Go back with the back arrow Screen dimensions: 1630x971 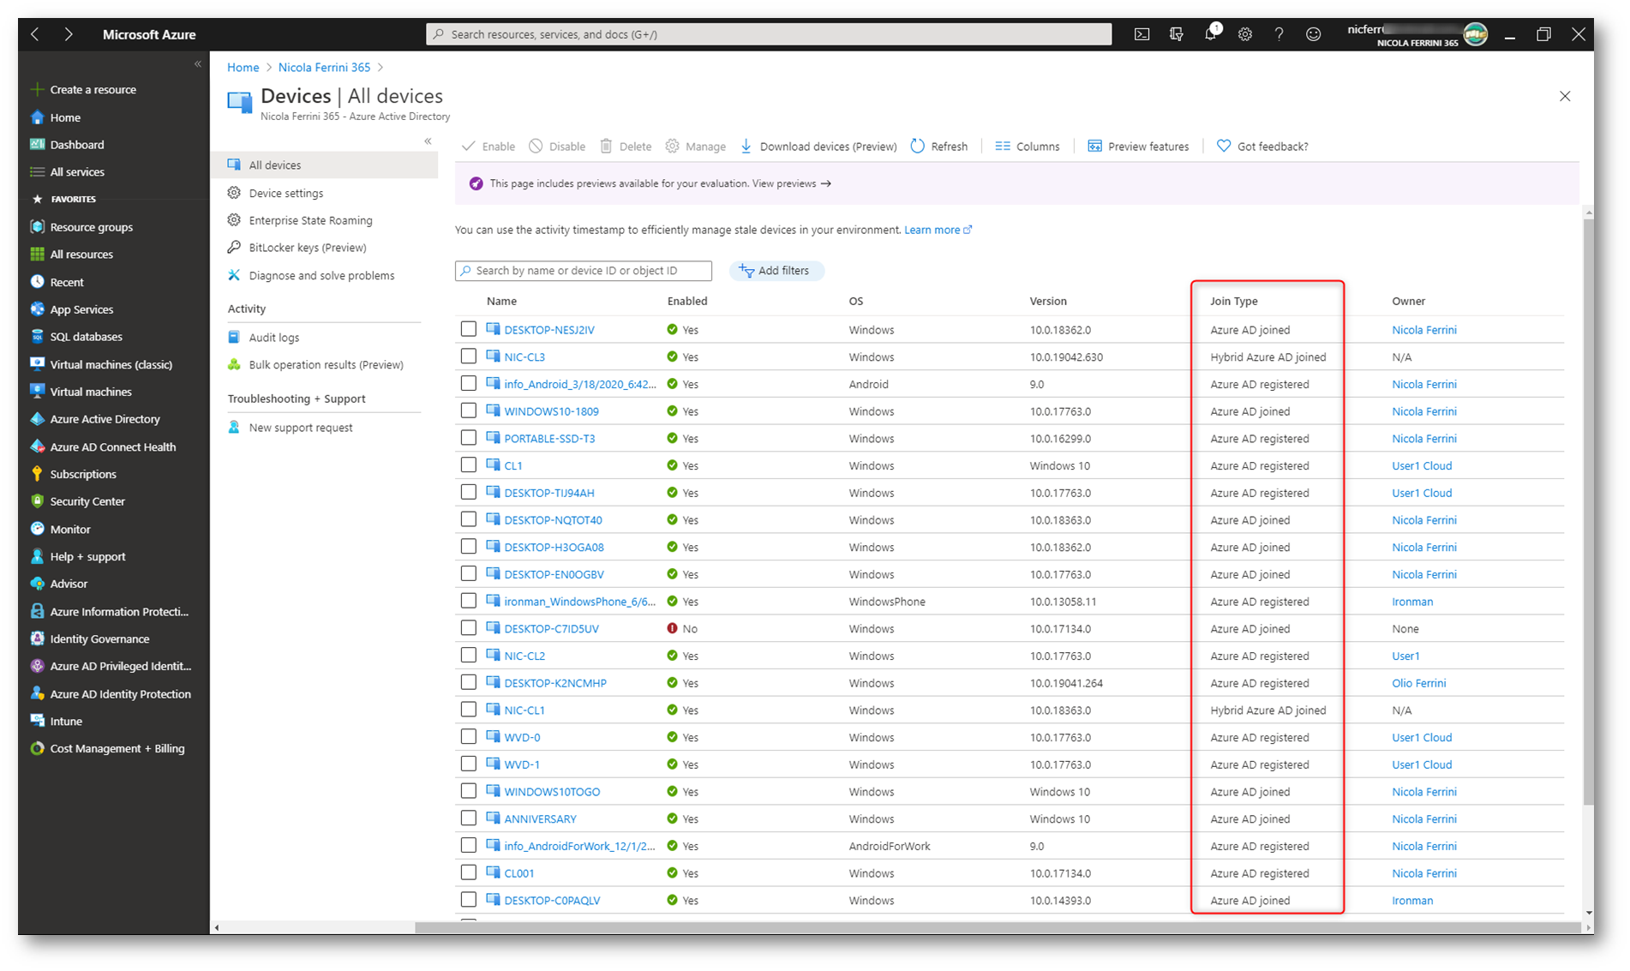pos(35,34)
